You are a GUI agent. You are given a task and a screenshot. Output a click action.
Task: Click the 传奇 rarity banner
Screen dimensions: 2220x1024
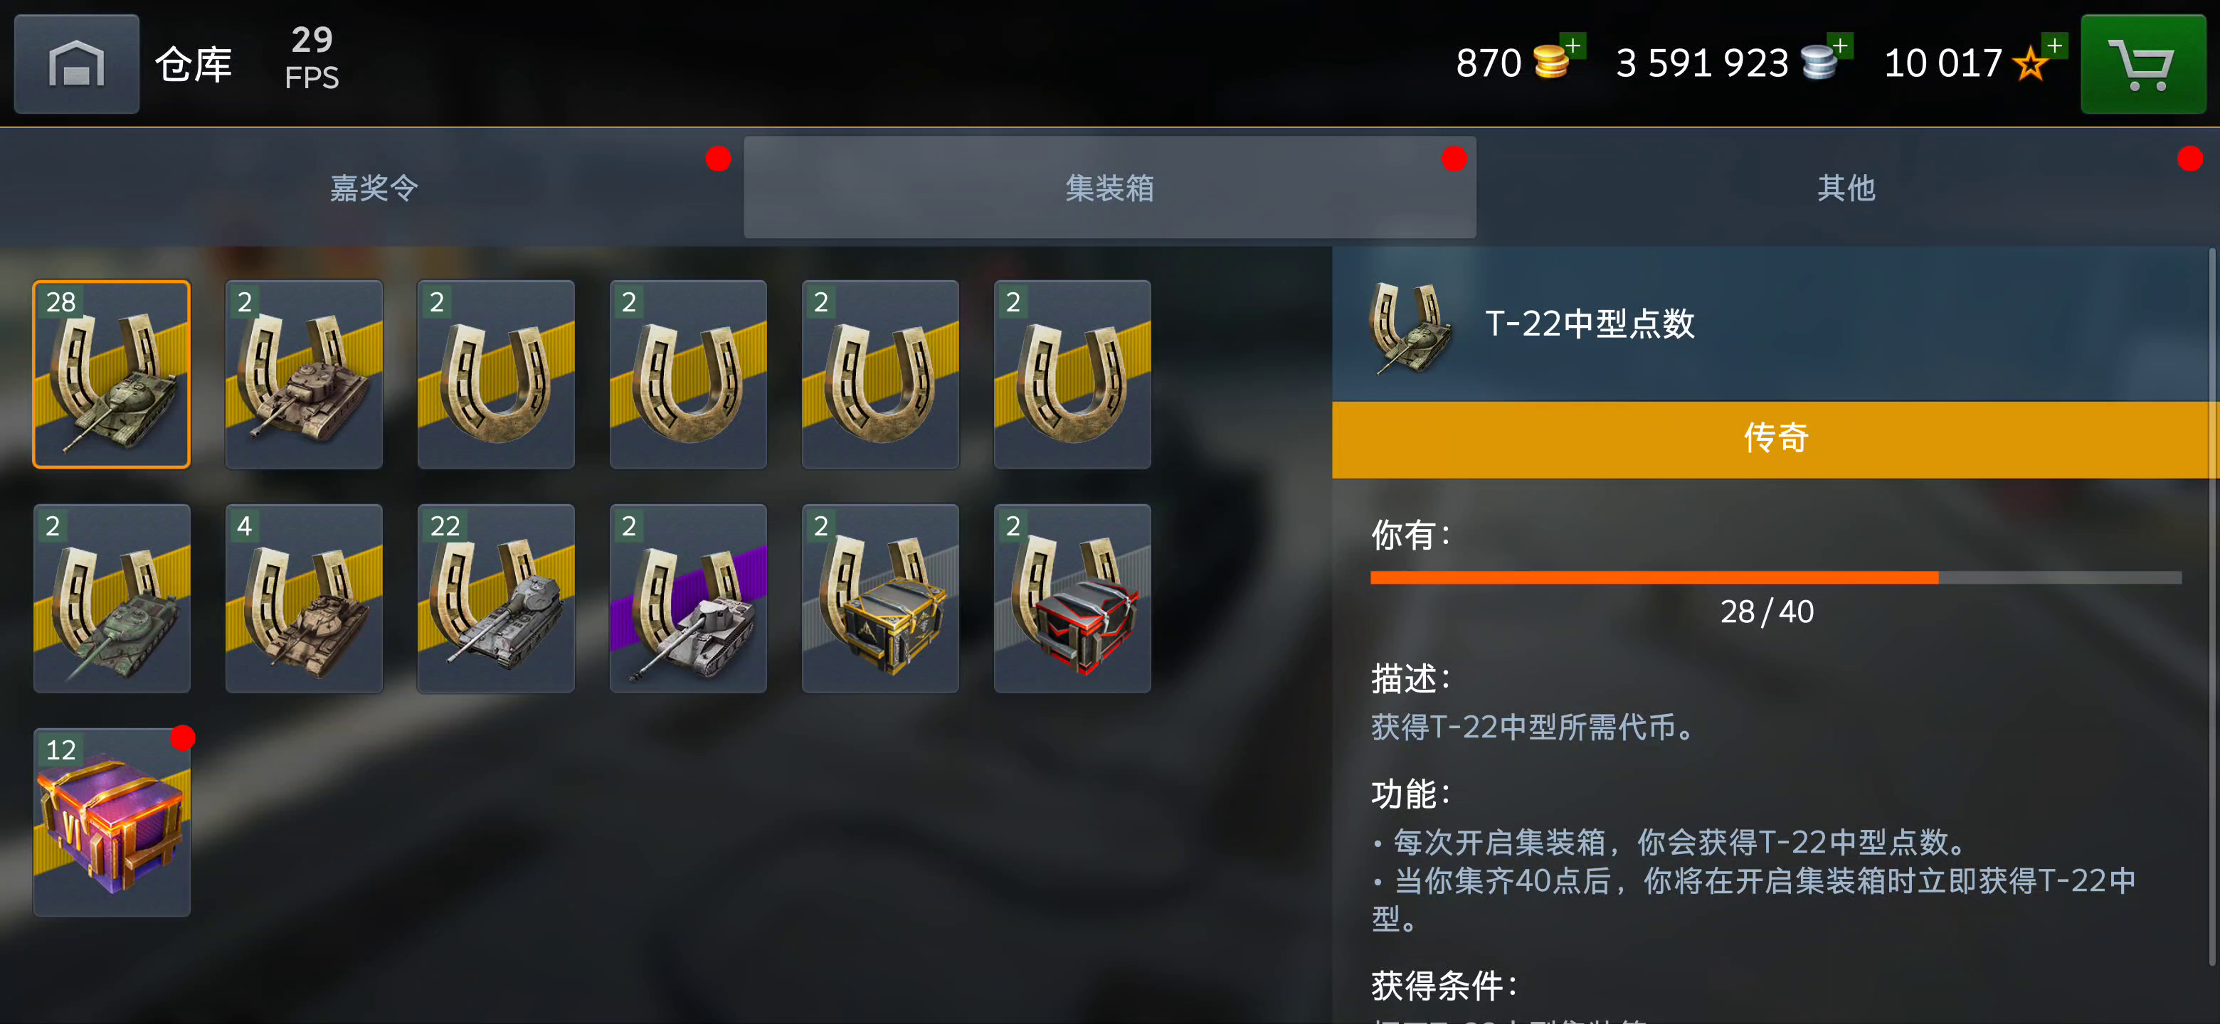tap(1775, 438)
